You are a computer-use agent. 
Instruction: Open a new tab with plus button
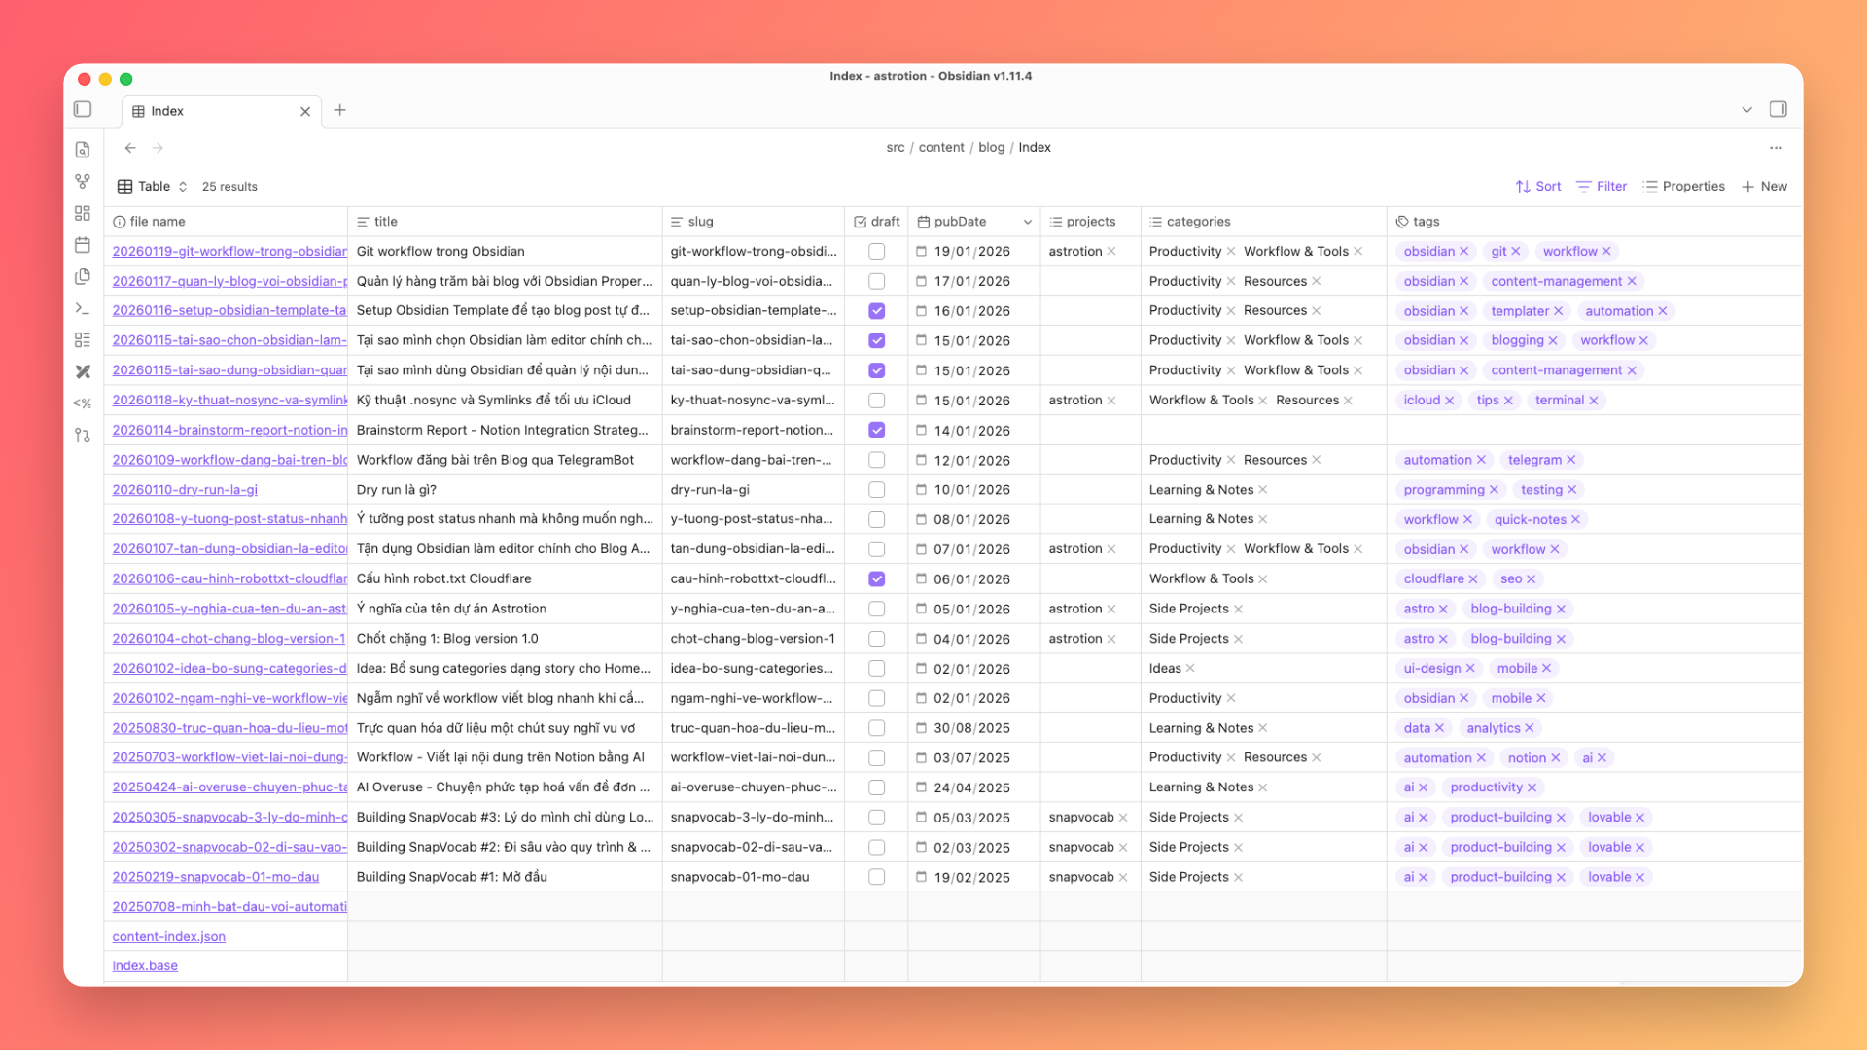pyautogui.click(x=339, y=110)
